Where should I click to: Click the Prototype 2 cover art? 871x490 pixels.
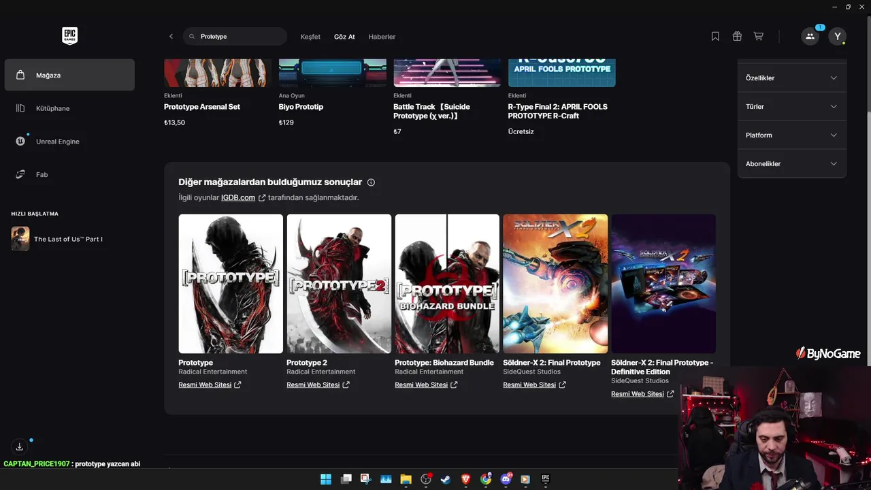pyautogui.click(x=339, y=284)
